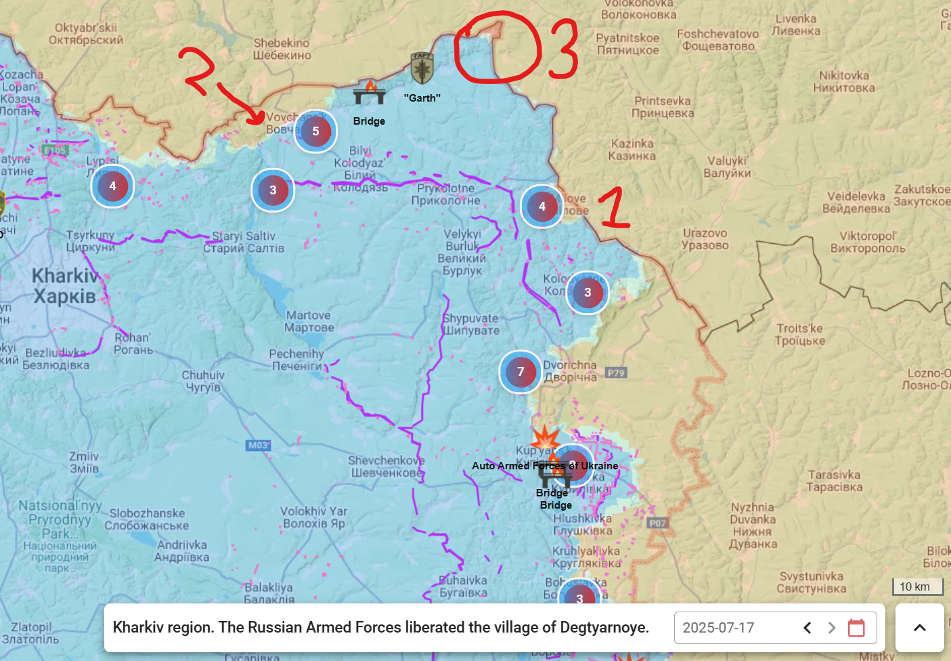Screen dimensions: 951x661
Task: Click the Nikitovka label
Action: click(844, 81)
